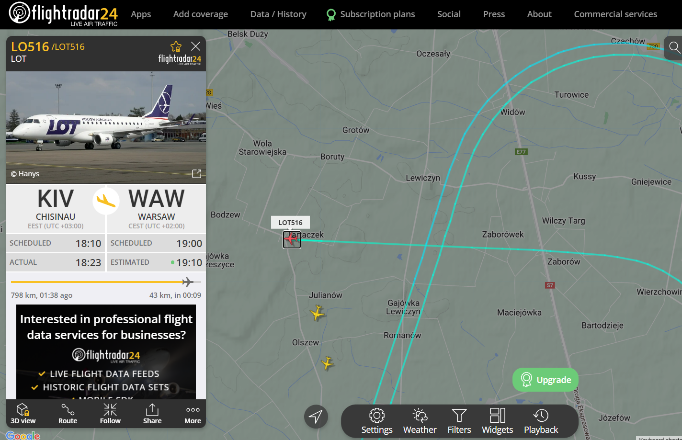The height and width of the screenshot is (440, 682).
Task: Click the flight progress bar airplane marker
Action: [x=188, y=282]
